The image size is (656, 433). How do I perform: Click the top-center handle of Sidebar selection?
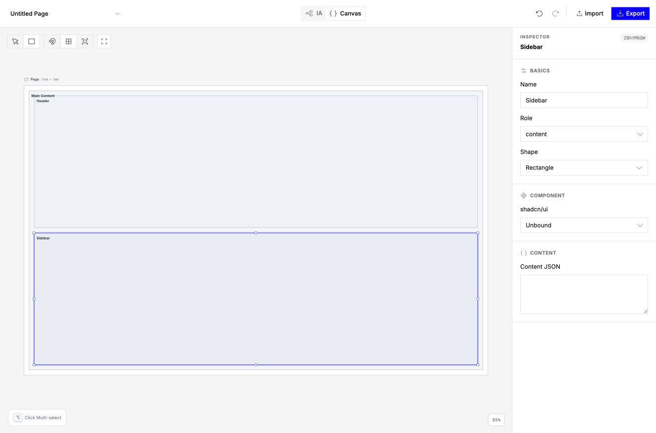[256, 233]
